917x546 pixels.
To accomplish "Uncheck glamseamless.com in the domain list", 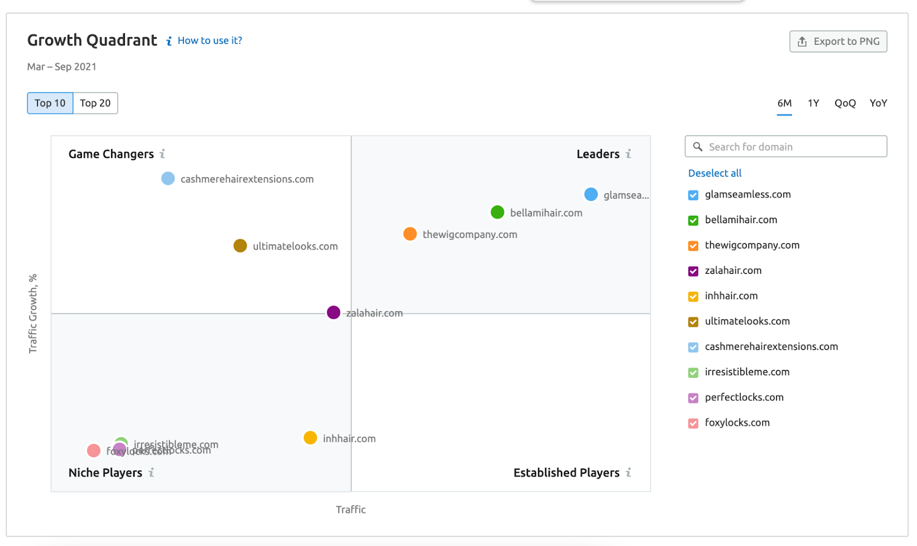I will (x=693, y=195).
